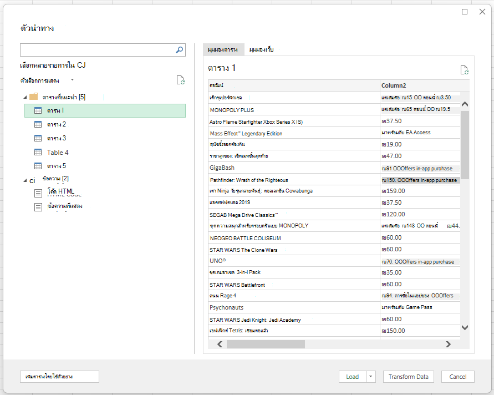Close the navigator dialog
The width and height of the screenshot is (494, 395).
point(482,12)
